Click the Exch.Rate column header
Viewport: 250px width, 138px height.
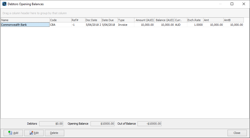coord(195,20)
